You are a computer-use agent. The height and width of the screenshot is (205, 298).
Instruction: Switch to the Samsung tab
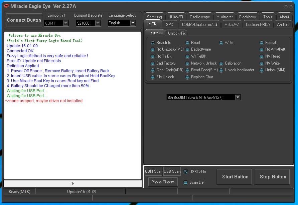coord(154,17)
